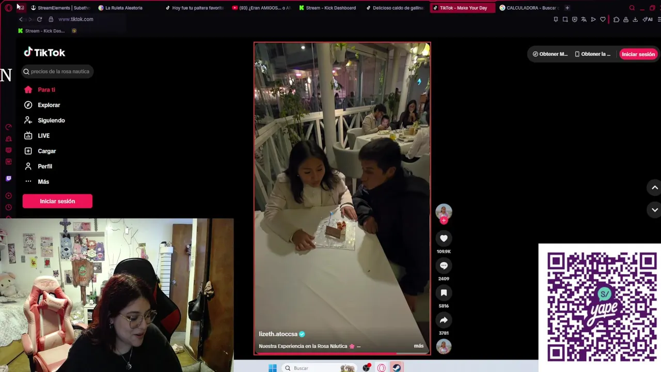Open History clock in Opera sidebar
Screen dimensions: 661x372
pyautogui.click(x=8, y=207)
